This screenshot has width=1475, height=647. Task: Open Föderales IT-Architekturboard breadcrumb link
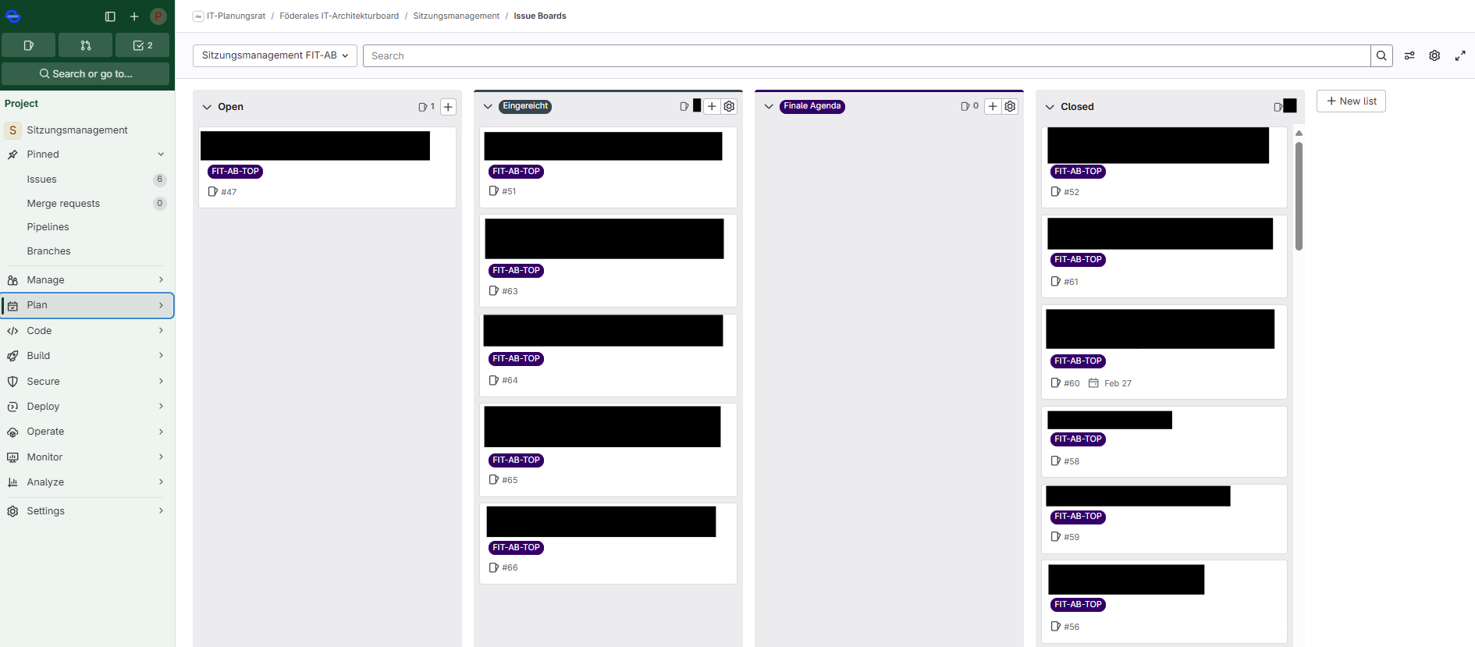(x=339, y=16)
